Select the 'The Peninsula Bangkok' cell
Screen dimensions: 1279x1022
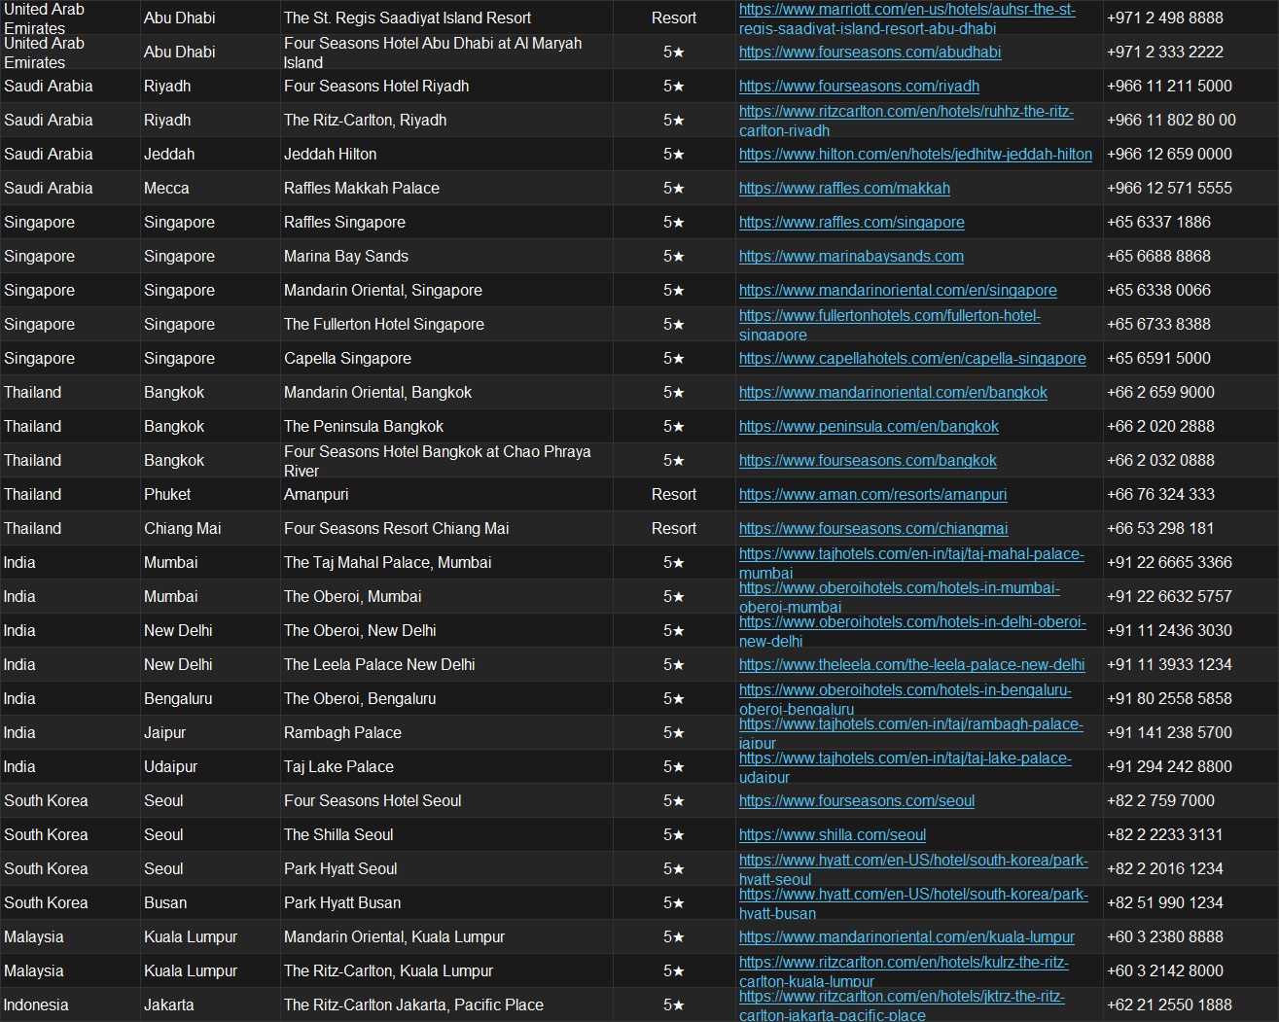click(446, 427)
